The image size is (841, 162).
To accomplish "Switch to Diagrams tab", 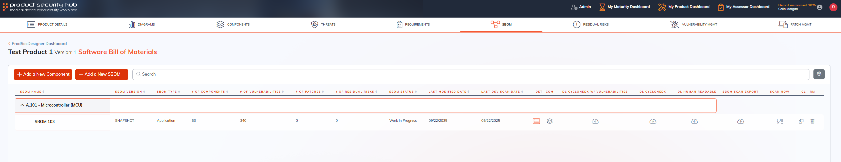I will [x=142, y=25].
